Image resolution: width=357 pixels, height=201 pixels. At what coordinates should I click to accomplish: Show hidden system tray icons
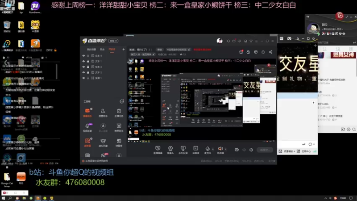[x=326, y=198]
